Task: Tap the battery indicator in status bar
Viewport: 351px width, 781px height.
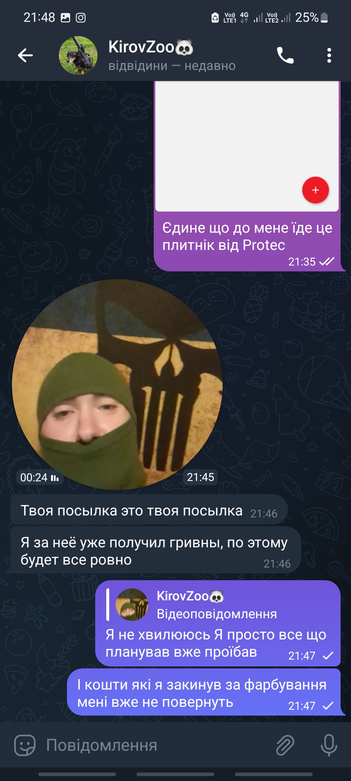Action: [x=324, y=18]
